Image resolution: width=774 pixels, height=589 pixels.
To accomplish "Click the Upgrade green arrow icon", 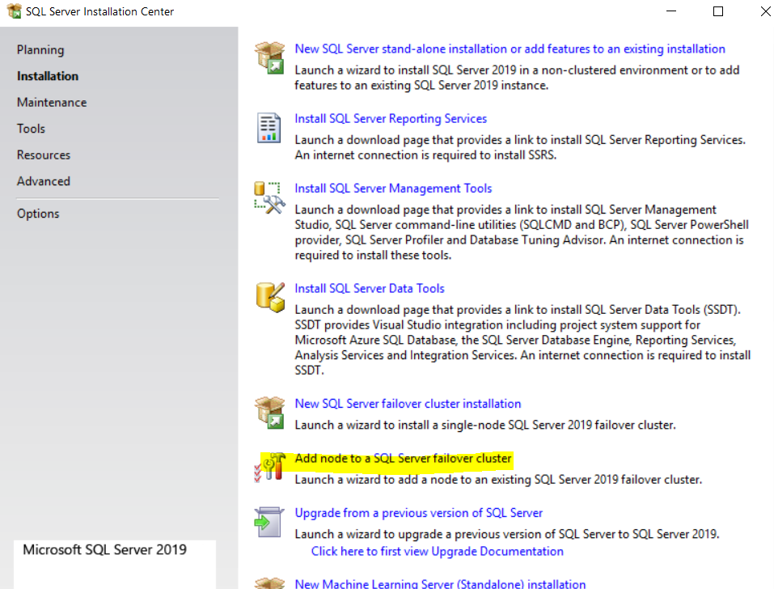I will [x=269, y=522].
